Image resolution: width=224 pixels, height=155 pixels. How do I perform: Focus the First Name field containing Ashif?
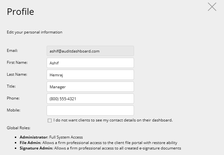click(x=90, y=63)
